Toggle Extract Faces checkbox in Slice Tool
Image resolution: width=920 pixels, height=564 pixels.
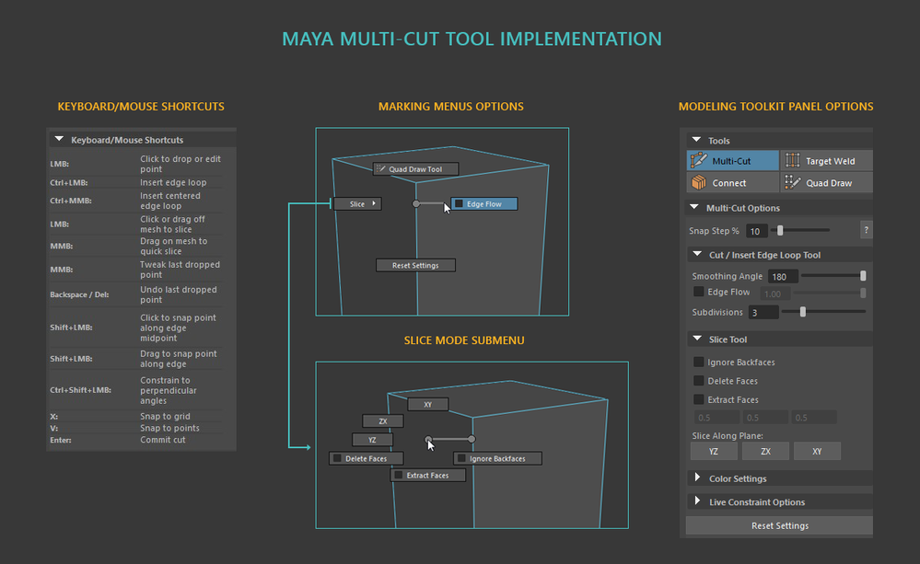point(698,399)
